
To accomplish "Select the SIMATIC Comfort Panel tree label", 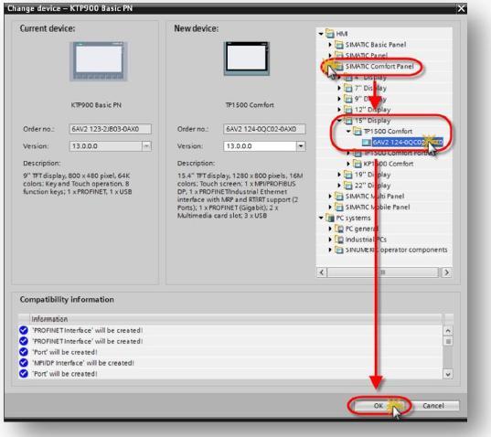I will coord(379,67).
